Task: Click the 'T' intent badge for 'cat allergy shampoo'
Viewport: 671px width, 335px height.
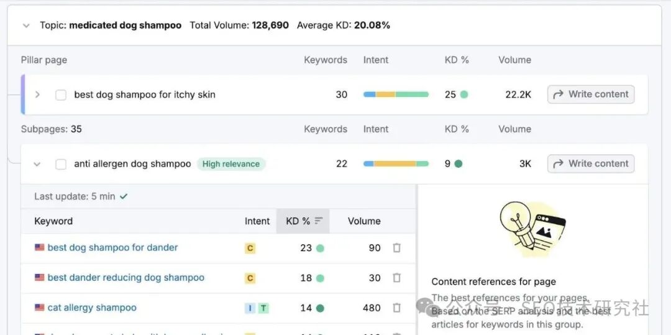Action: point(263,308)
